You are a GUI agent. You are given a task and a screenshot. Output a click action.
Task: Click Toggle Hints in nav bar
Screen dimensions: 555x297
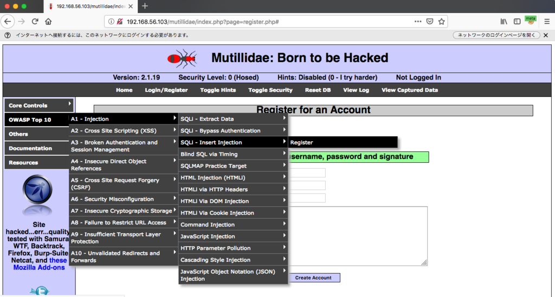click(x=218, y=90)
